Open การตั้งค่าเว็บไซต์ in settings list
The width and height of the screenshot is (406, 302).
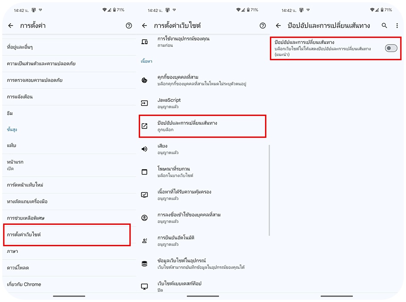[x=67, y=234]
